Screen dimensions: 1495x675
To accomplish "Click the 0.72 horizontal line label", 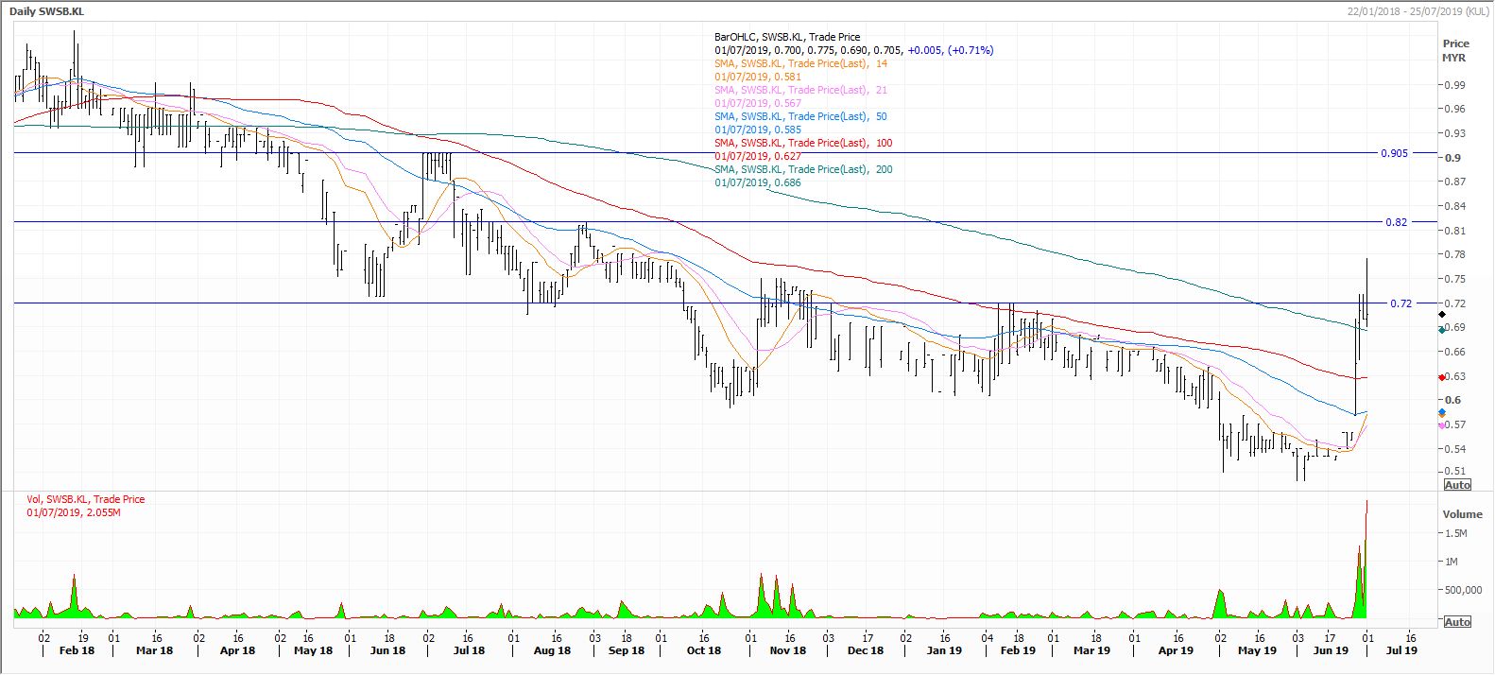I will click(1400, 303).
